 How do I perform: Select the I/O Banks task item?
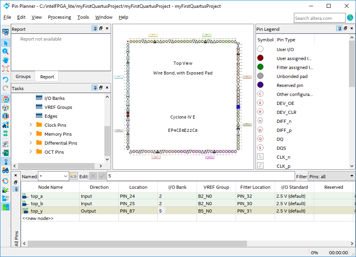click(54, 98)
